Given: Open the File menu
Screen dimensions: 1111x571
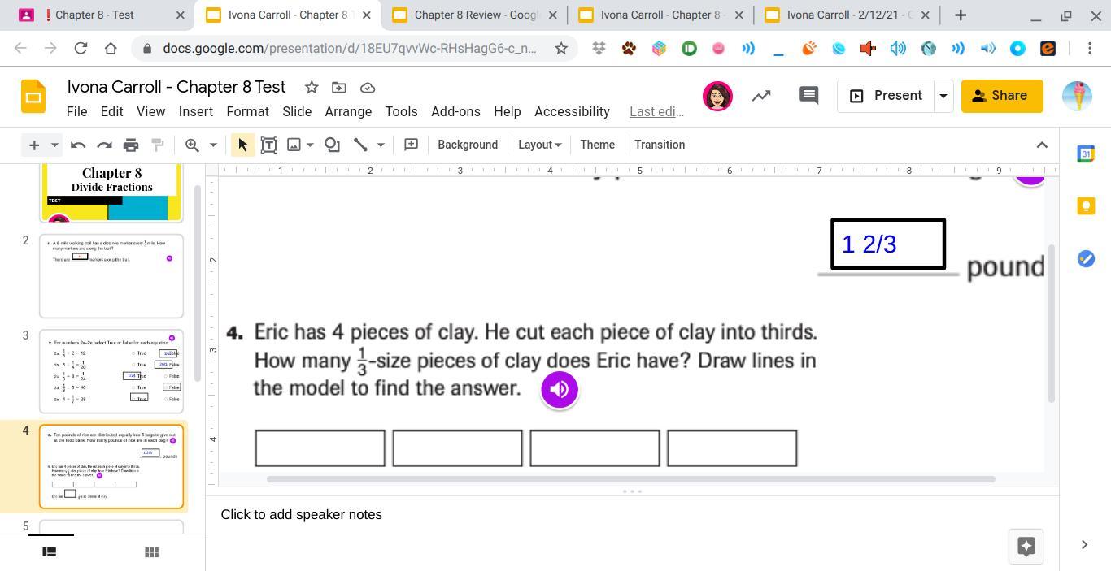Looking at the screenshot, I should 77,111.
